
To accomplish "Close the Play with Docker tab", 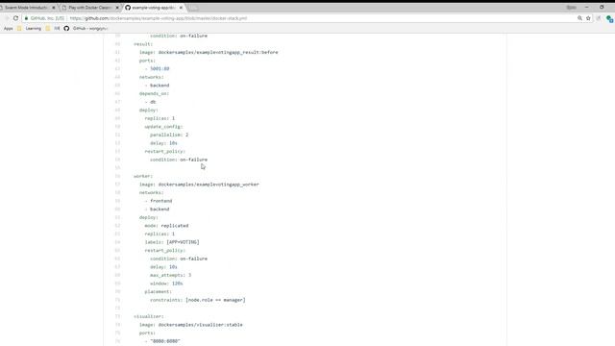I will [x=117, y=8].
